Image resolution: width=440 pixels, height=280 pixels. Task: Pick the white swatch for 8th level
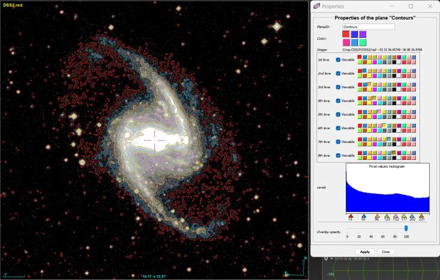point(399,158)
